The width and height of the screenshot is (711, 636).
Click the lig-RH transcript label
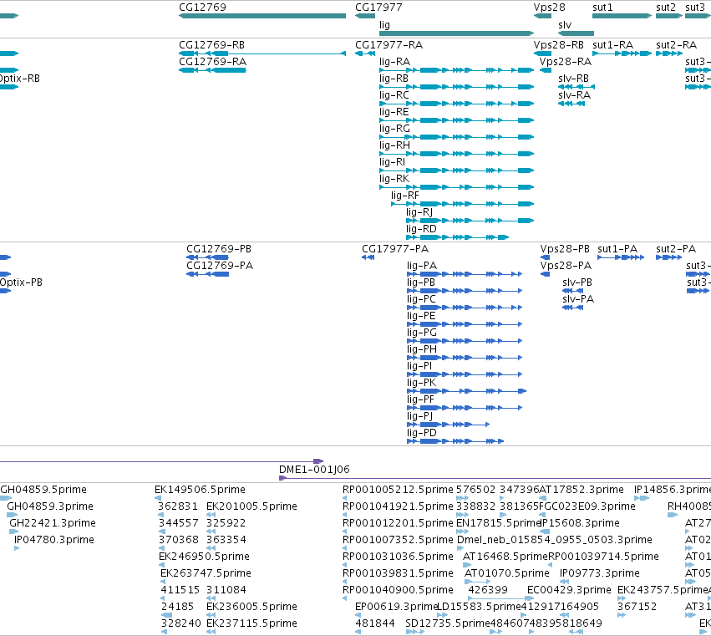[x=394, y=145]
